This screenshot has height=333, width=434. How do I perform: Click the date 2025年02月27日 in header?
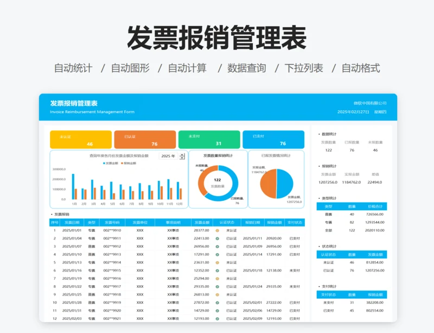click(x=353, y=112)
